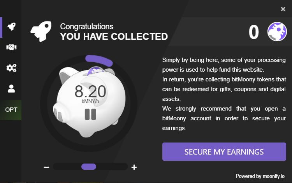Open the gears settings sidebar icon
Viewport: 292px width, 183px height.
coord(11,68)
